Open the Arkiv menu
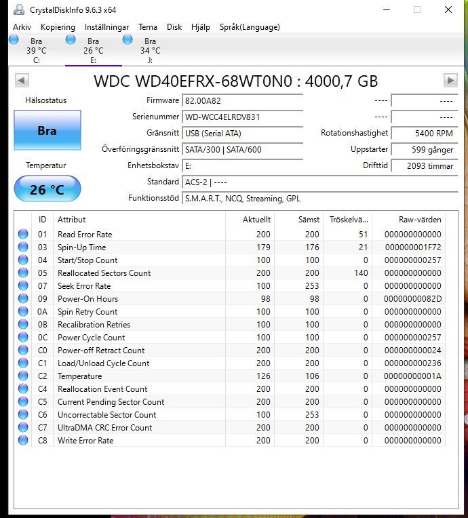The width and height of the screenshot is (468, 518). click(22, 27)
